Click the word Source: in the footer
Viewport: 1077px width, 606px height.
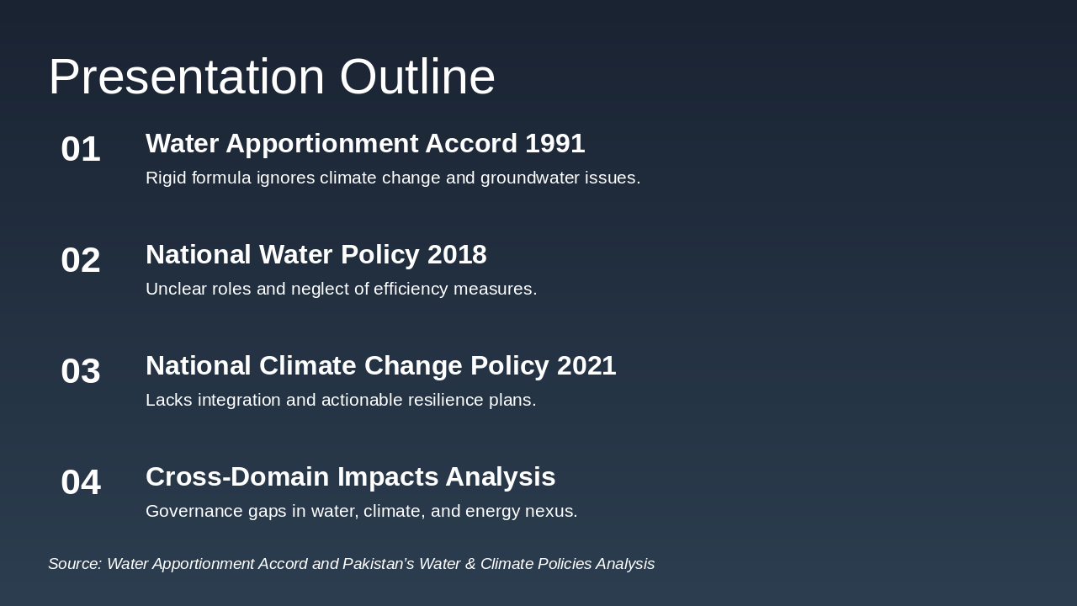(75, 564)
